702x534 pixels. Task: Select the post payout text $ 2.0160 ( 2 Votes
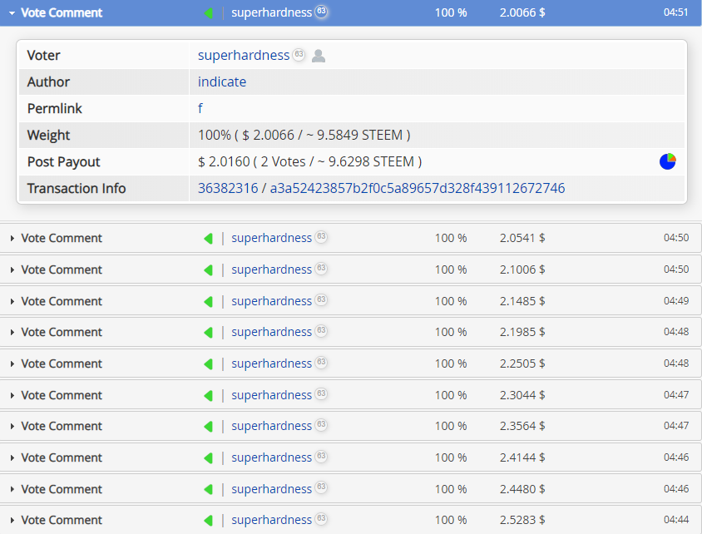tap(252, 161)
